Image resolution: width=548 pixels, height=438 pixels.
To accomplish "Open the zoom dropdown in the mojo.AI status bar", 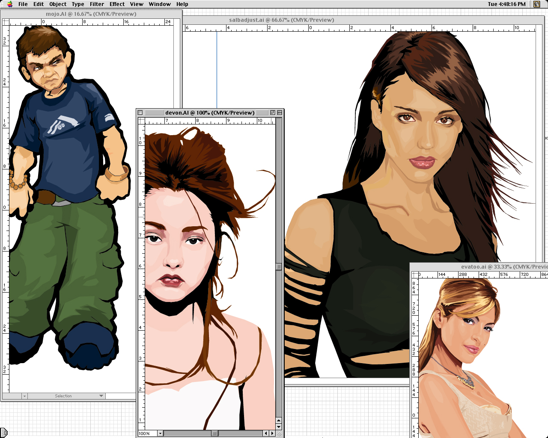I will point(24,396).
